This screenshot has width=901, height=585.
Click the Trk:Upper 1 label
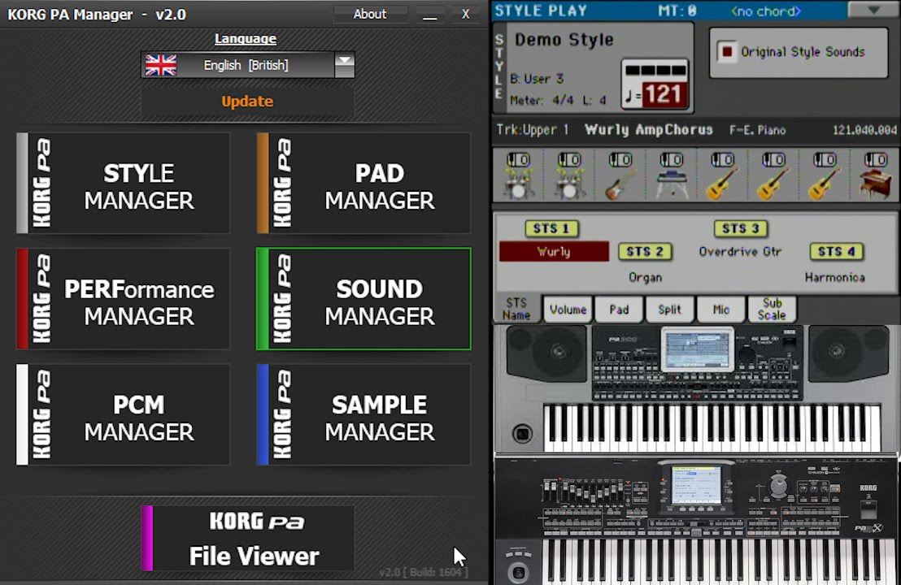[532, 130]
